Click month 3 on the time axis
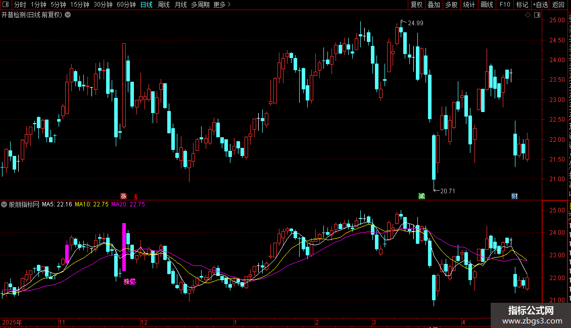 (374, 322)
